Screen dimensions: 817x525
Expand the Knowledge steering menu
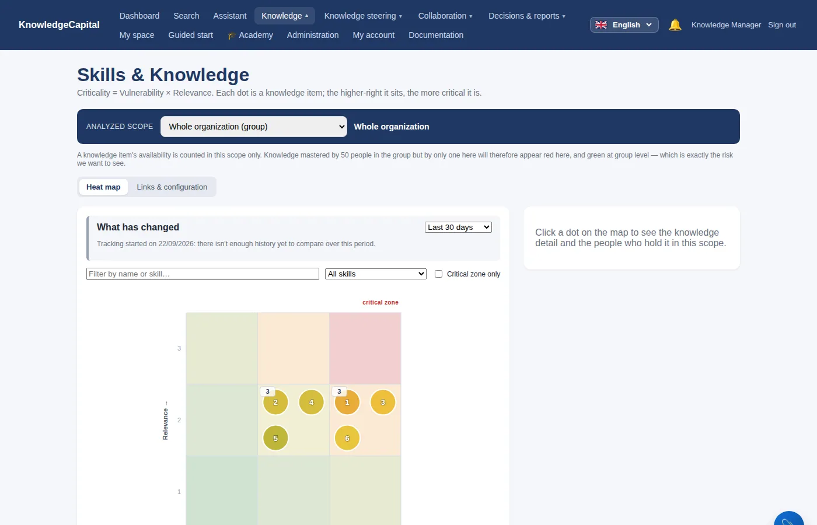[363, 16]
